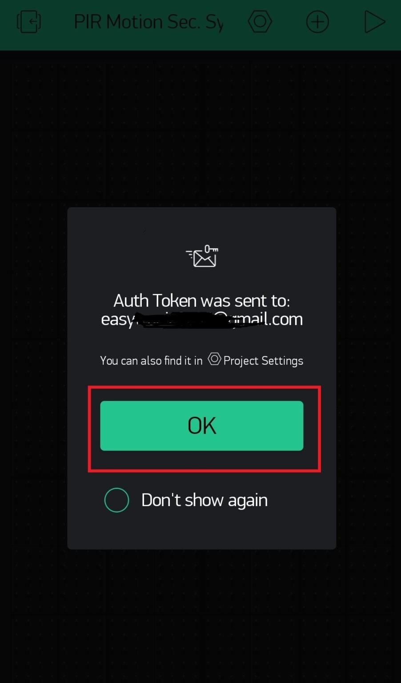Click the Auth Token was sent to heading
Viewport: 401px width, 683px height.
[202, 301]
